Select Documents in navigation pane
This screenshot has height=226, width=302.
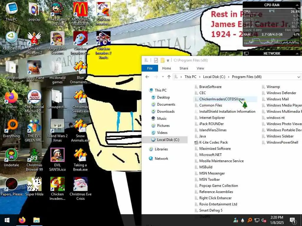click(166, 104)
